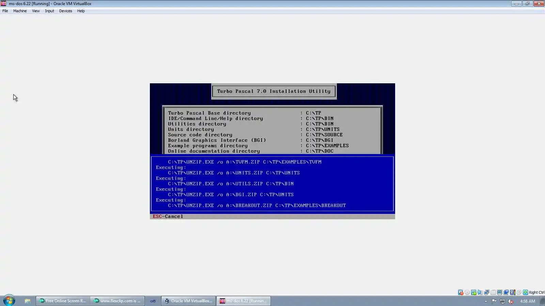Click the optical drive indicator icon
Viewport: 545px width, 306px height.
point(467,292)
